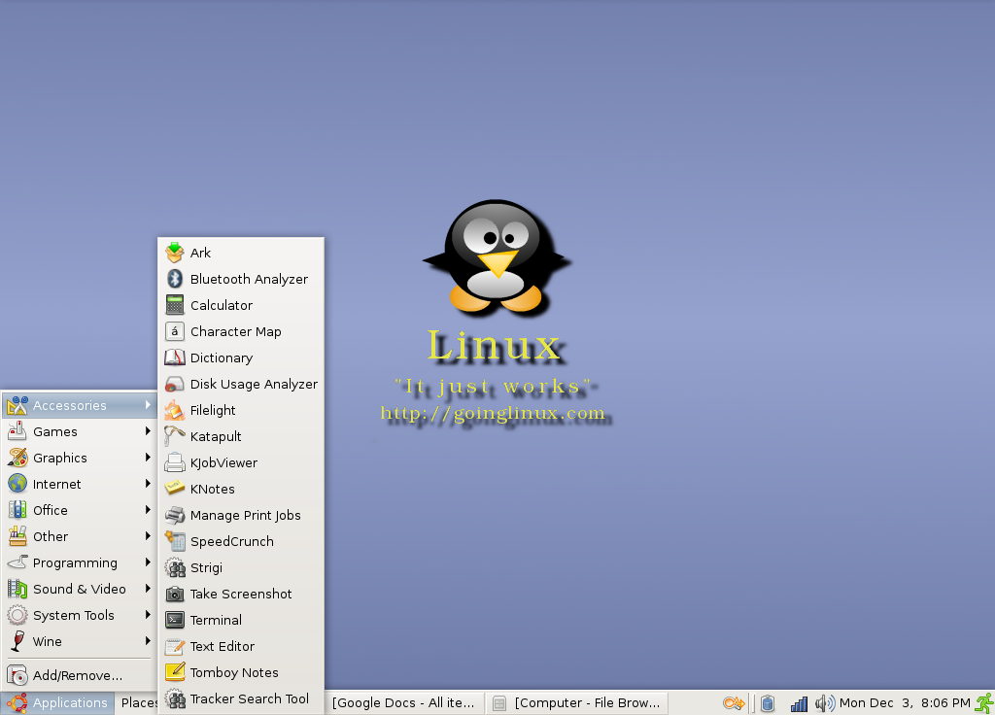
Task: Expand the Sound & Video submenu arrow
Action: (148, 588)
